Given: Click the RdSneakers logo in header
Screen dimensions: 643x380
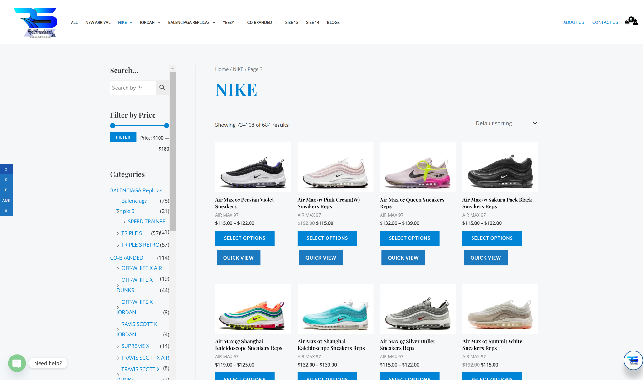Looking at the screenshot, I should coord(35,22).
